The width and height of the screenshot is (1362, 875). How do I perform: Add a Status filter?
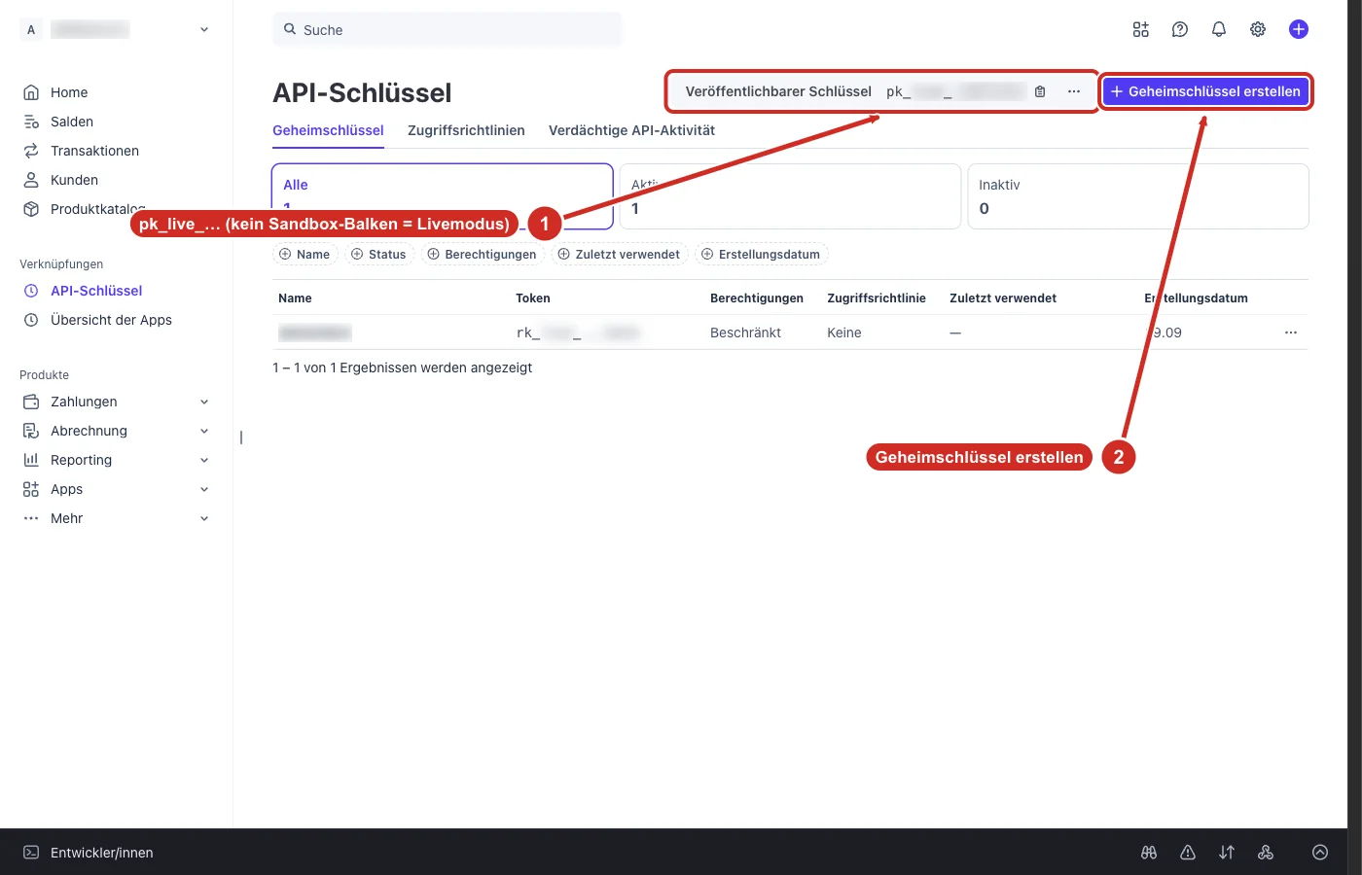pyautogui.click(x=378, y=255)
